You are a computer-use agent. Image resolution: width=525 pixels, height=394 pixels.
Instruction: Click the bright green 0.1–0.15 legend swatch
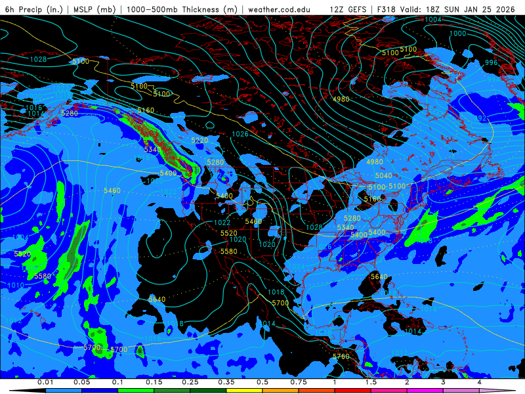(x=136, y=391)
